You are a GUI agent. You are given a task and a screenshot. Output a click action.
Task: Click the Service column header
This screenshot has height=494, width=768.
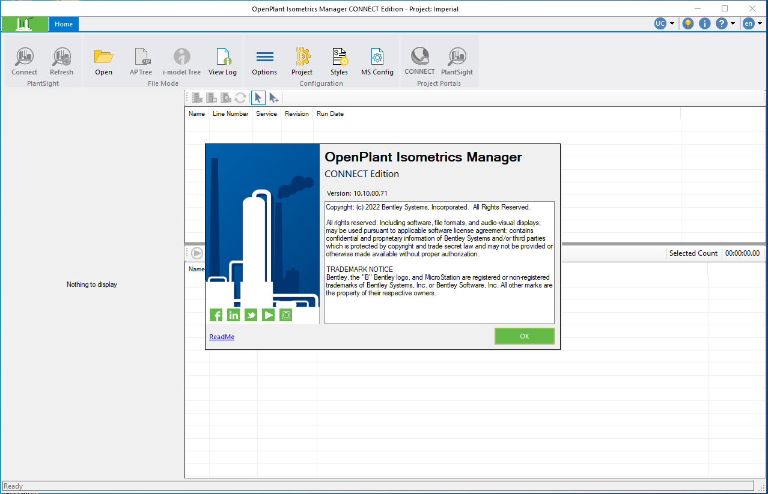pyautogui.click(x=267, y=113)
